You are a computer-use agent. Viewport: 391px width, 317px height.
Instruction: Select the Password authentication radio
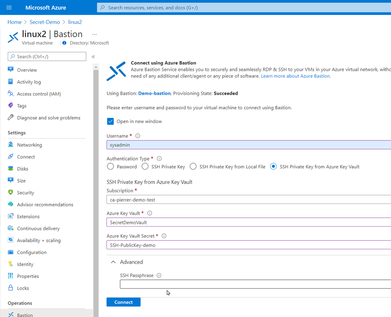(110, 167)
